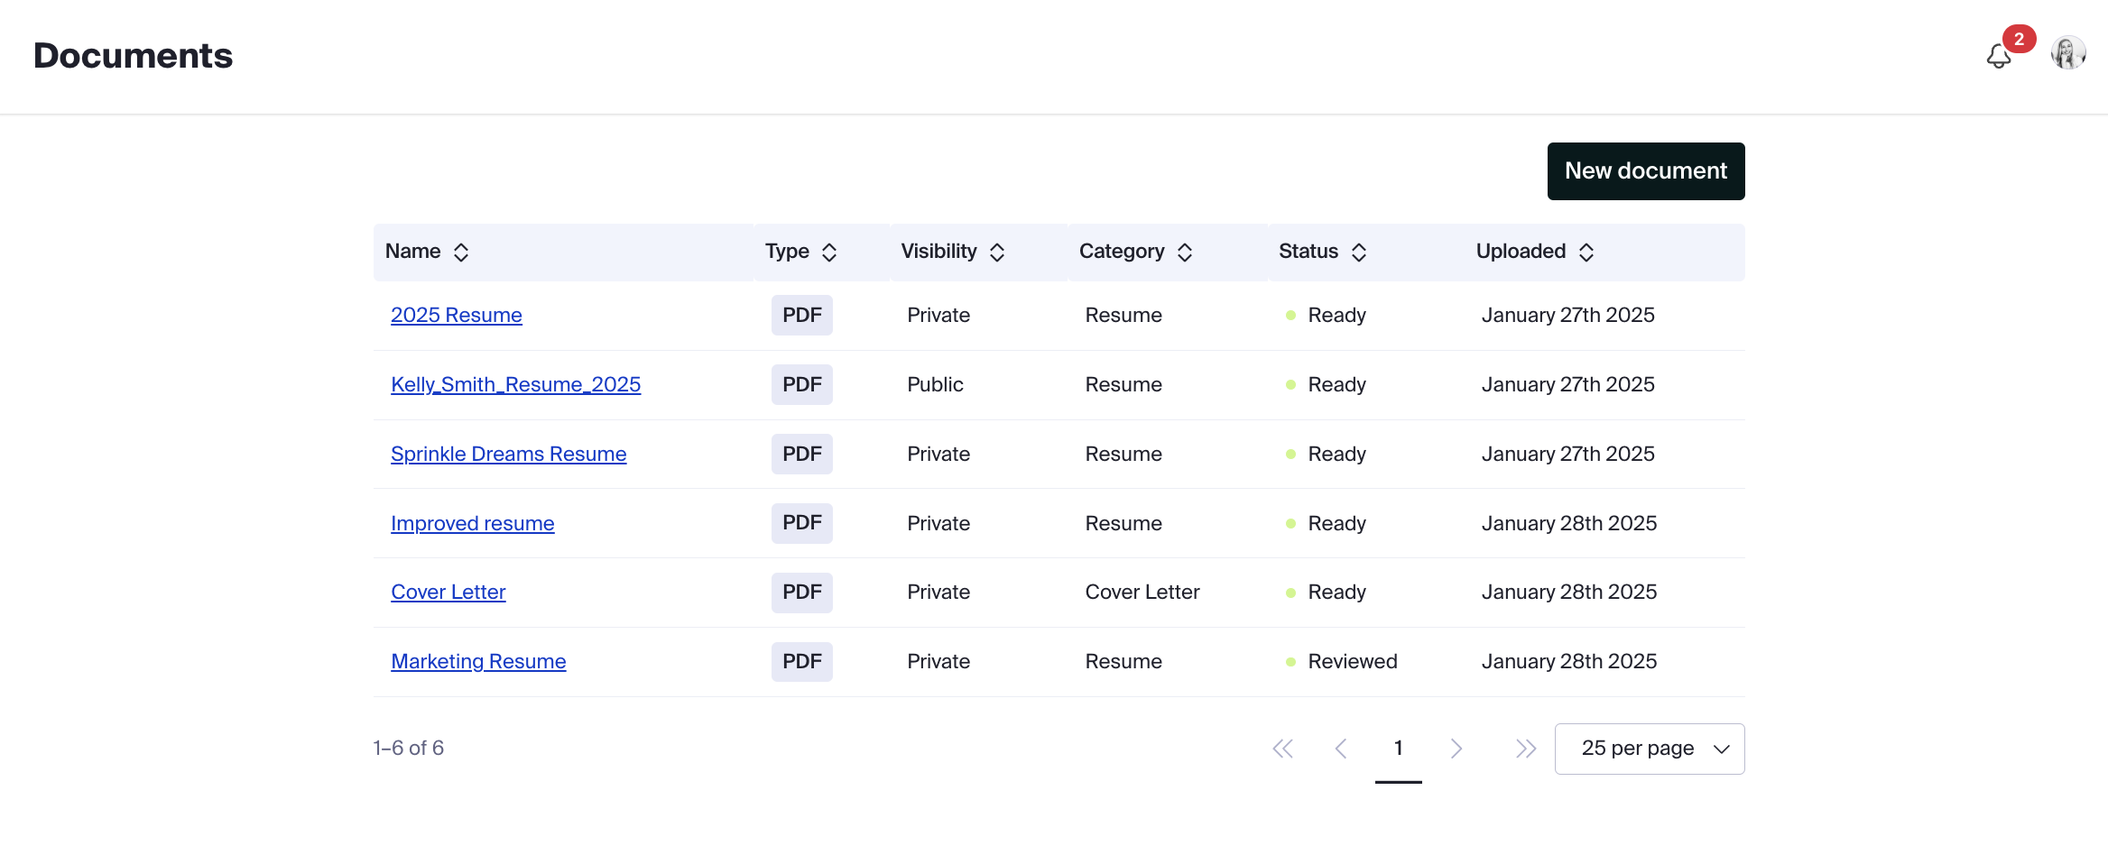Open the 25 per page dropdown

[1650, 749]
